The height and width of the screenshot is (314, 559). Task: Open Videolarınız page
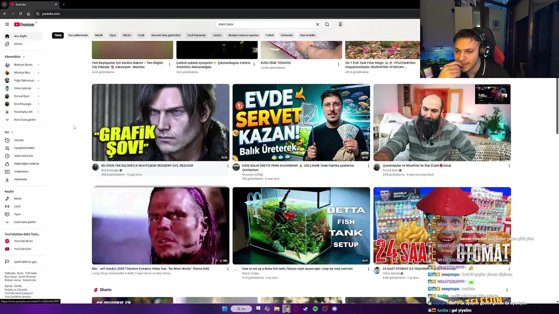coord(23,171)
